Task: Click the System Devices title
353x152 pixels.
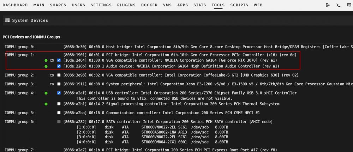Action: [30, 20]
